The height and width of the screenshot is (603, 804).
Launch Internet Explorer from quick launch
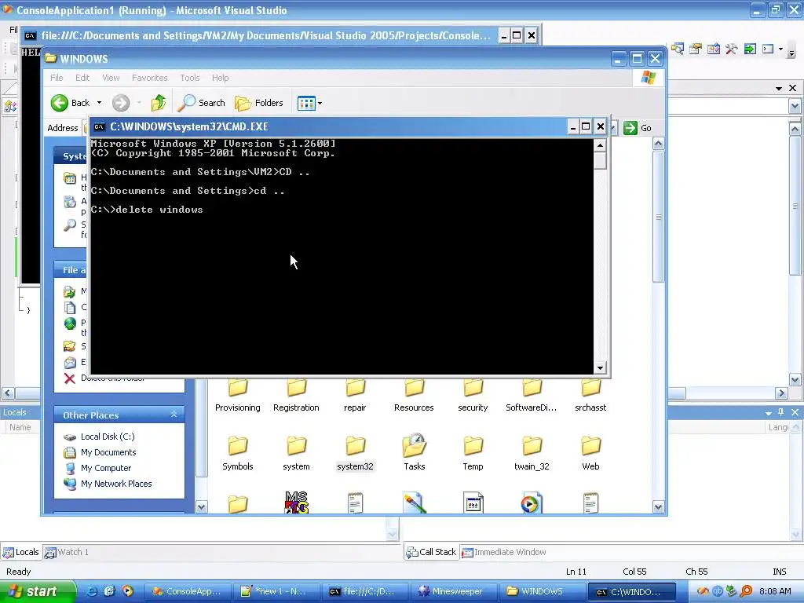click(x=92, y=591)
